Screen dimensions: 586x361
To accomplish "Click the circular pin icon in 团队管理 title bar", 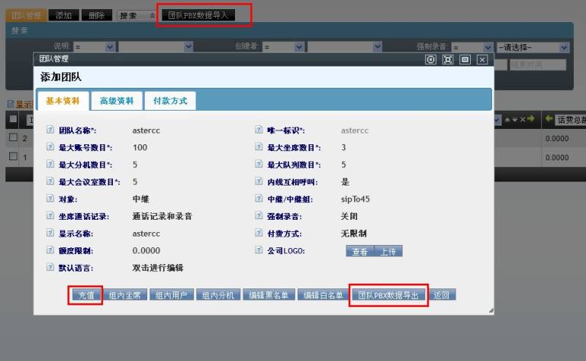I will [x=431, y=59].
